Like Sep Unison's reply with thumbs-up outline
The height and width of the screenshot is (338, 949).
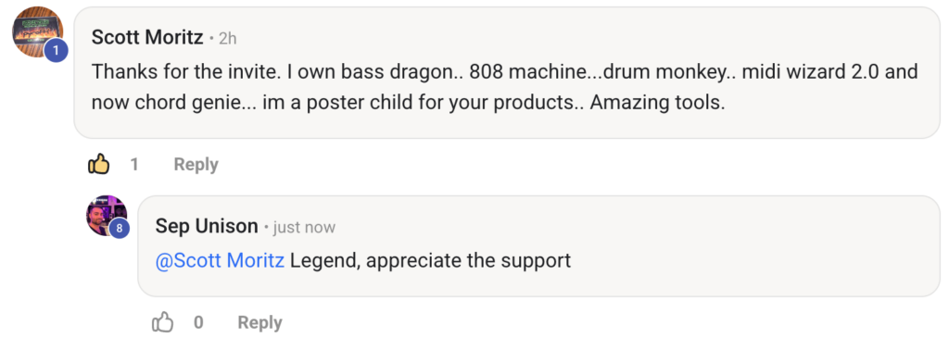pos(162,321)
